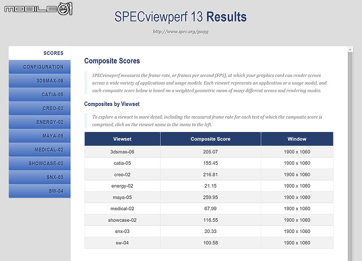Click the Composite Scores heading

click(x=112, y=61)
